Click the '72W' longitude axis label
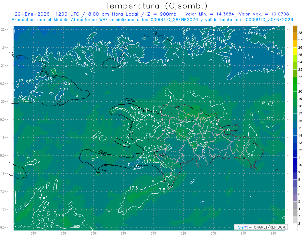The image size is (307, 237). (154, 234)
